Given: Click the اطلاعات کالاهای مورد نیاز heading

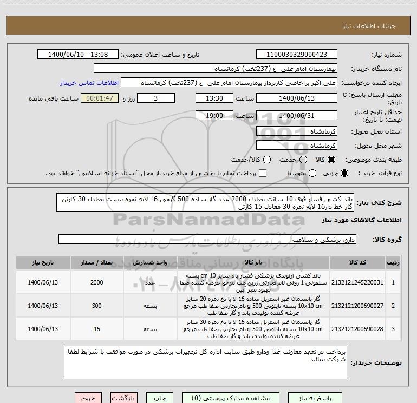Looking at the screenshot, I should (x=362, y=220).
